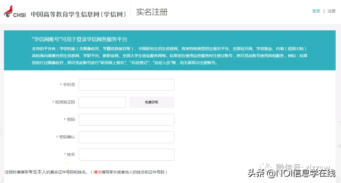341x183 pixels.
Task: Click the 手机号 phone number input field
Action: [x=126, y=85]
